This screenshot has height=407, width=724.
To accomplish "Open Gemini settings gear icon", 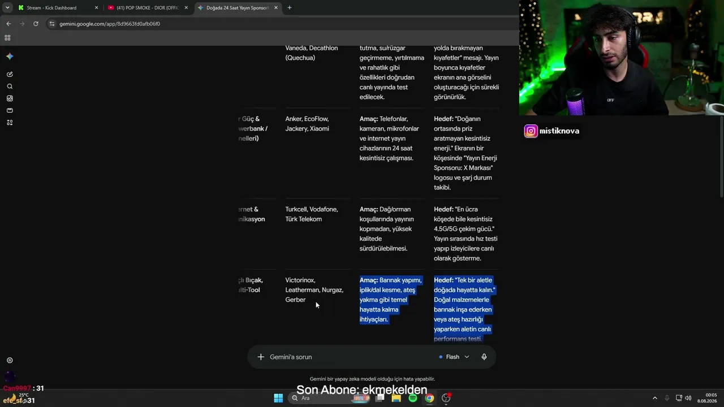I will [x=10, y=360].
